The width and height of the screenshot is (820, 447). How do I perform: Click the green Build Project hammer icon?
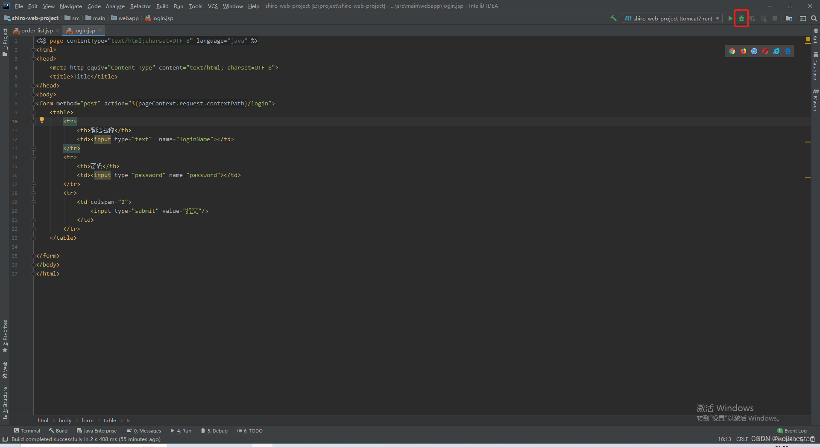point(613,18)
